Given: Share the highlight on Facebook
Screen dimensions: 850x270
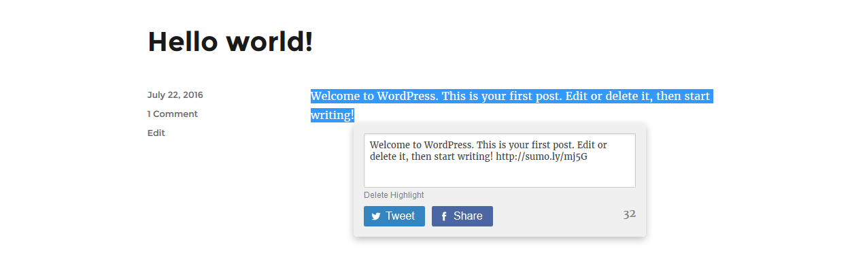Looking at the screenshot, I should (x=462, y=216).
